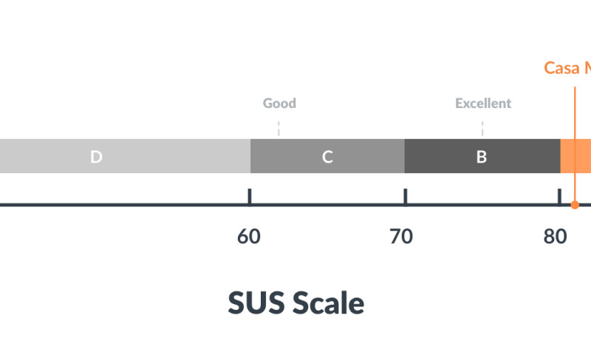Click the vertical orange score line
The height and width of the screenshot is (355, 591).
(x=575, y=145)
